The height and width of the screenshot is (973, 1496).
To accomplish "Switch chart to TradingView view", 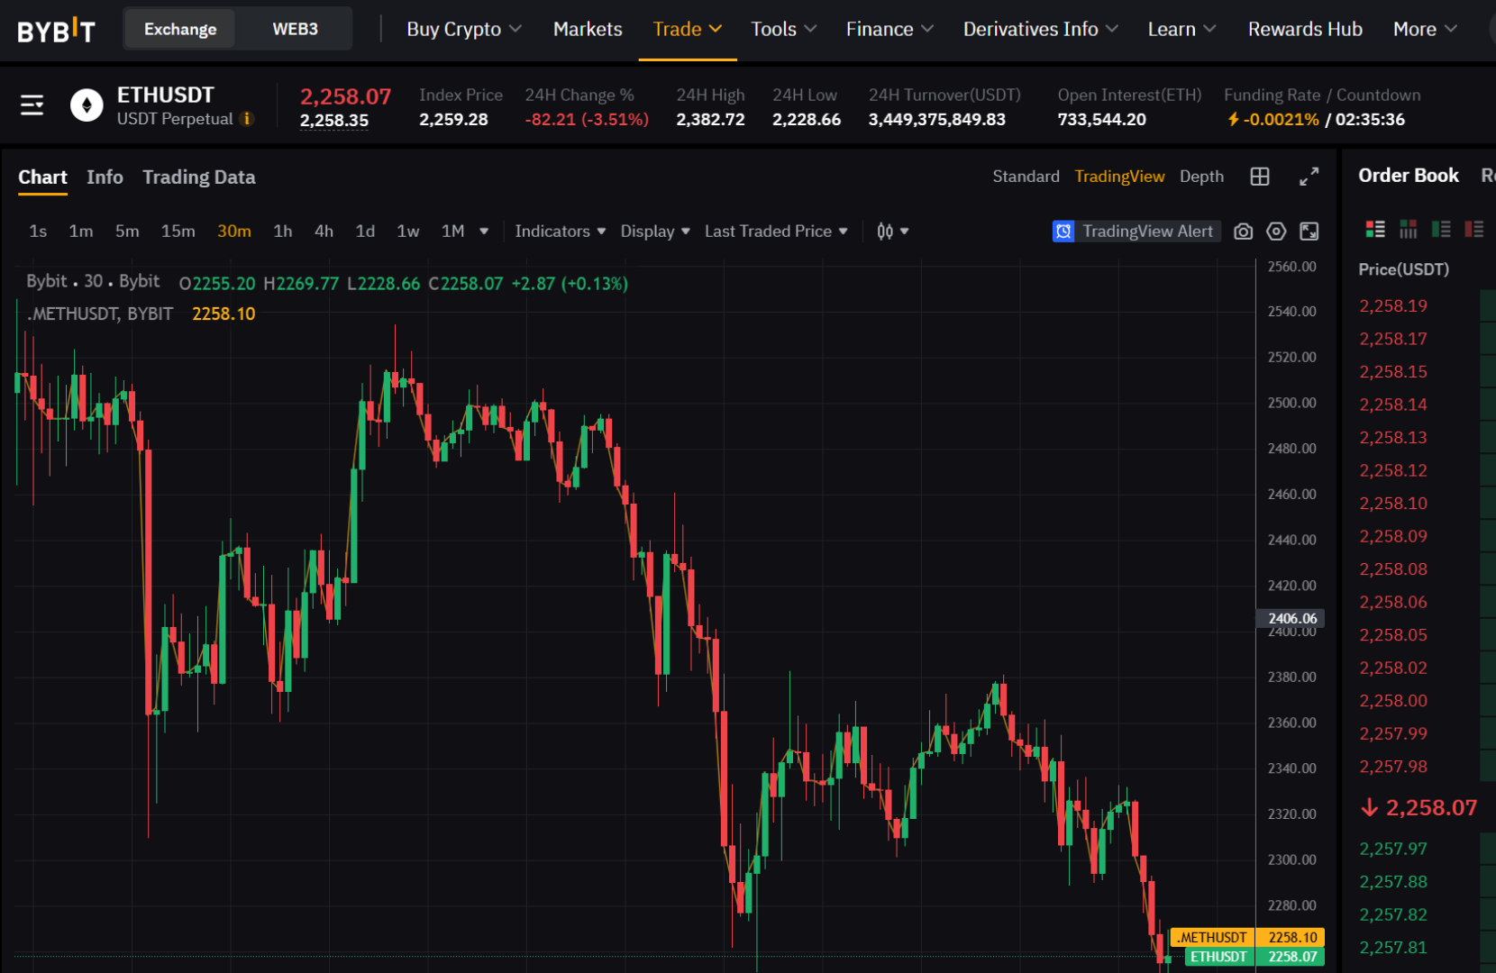I will tap(1119, 177).
